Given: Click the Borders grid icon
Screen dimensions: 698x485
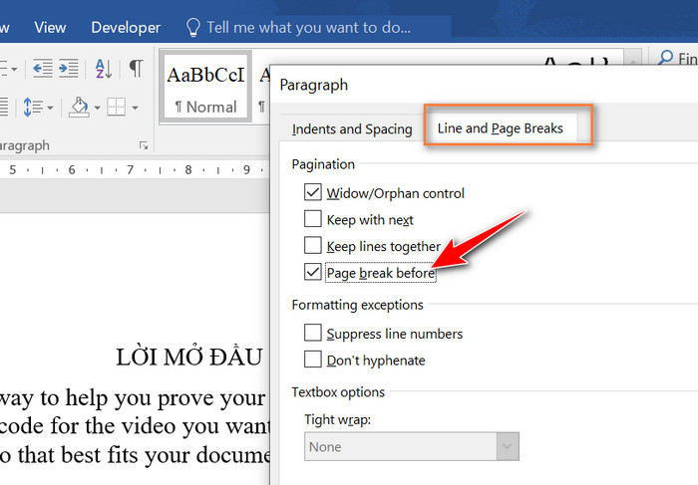Looking at the screenshot, I should point(115,106).
